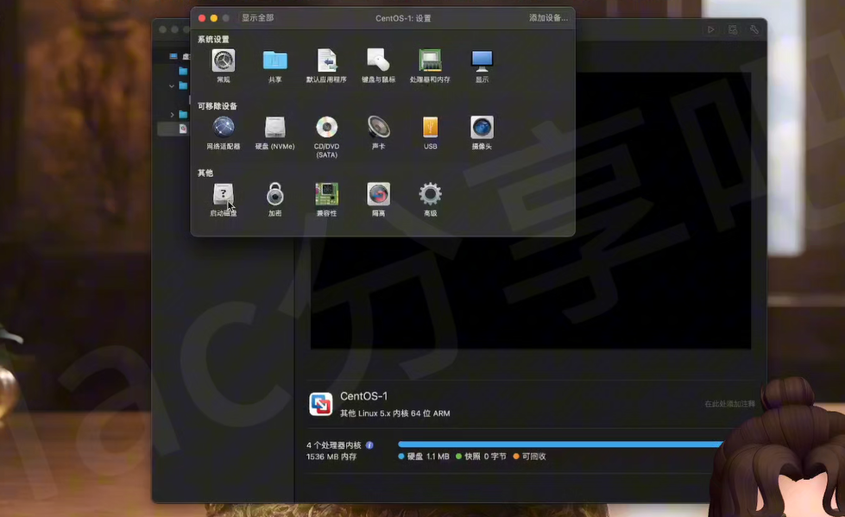
Task: Open the 硬盘 (NVMe) hard disk settings
Action: pyautogui.click(x=274, y=128)
